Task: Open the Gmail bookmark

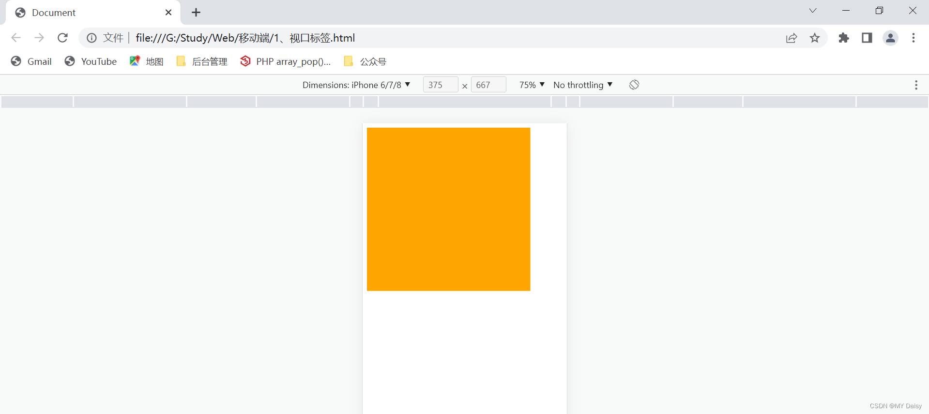Action: [31, 61]
